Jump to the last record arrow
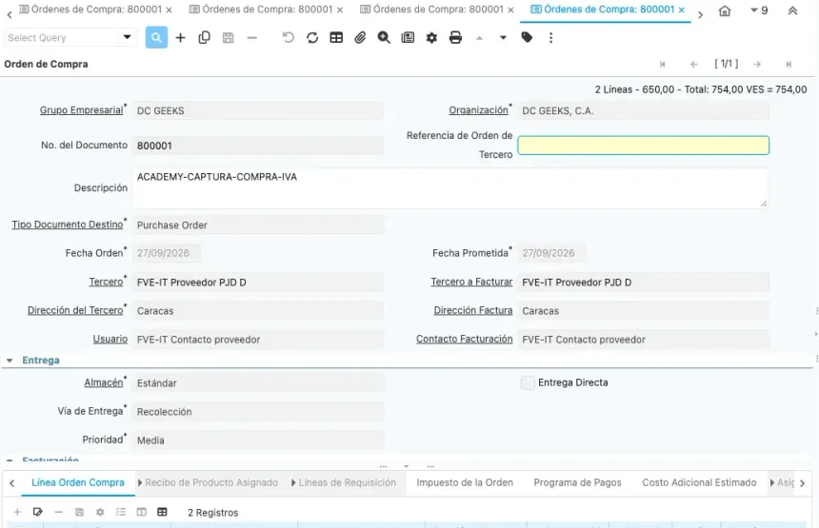The height and width of the screenshot is (528, 819). pos(789,64)
